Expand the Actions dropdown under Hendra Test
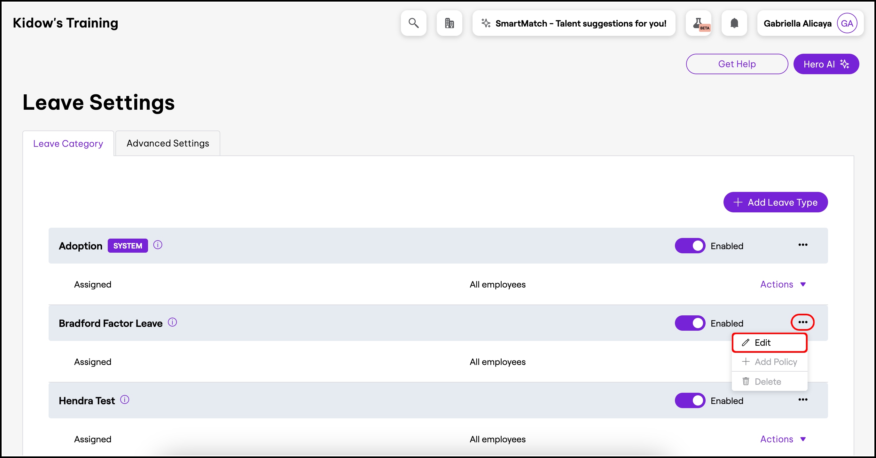 coord(783,439)
